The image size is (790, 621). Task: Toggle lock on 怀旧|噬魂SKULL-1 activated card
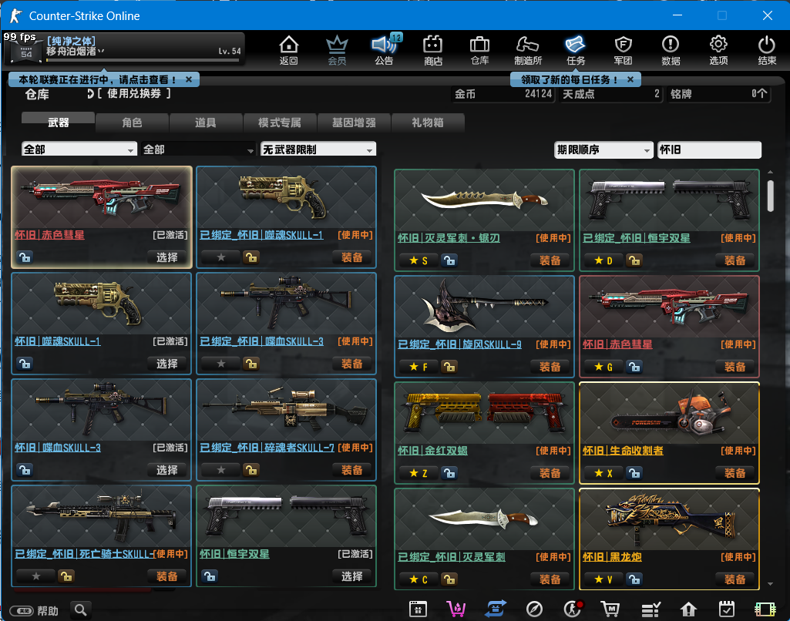(x=25, y=364)
